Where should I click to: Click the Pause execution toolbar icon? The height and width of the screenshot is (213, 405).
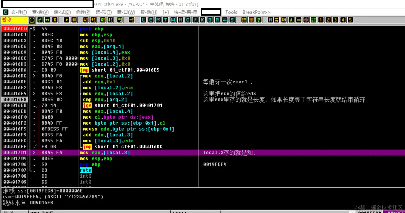pos(74,20)
